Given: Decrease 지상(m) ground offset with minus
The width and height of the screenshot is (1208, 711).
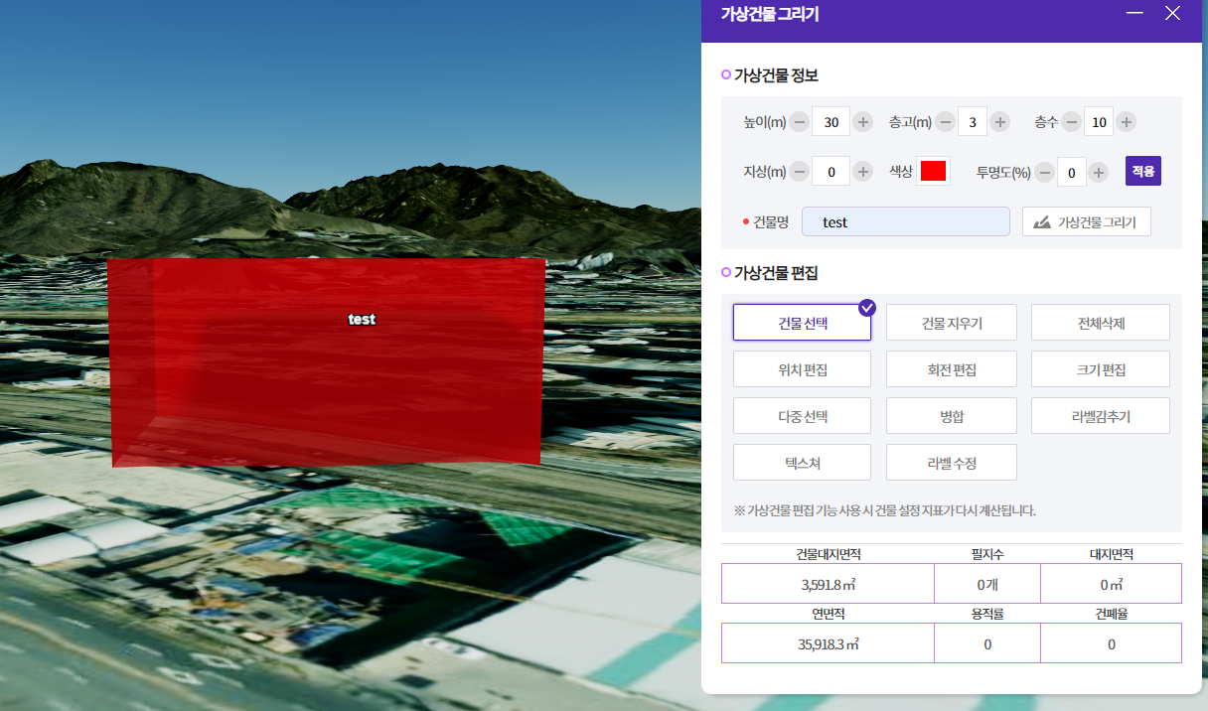Looking at the screenshot, I should (x=800, y=172).
